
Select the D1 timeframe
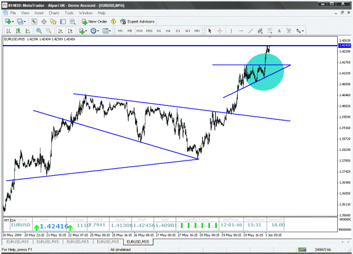178,31
